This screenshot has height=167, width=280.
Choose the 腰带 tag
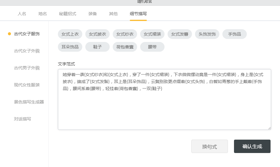click(x=152, y=47)
